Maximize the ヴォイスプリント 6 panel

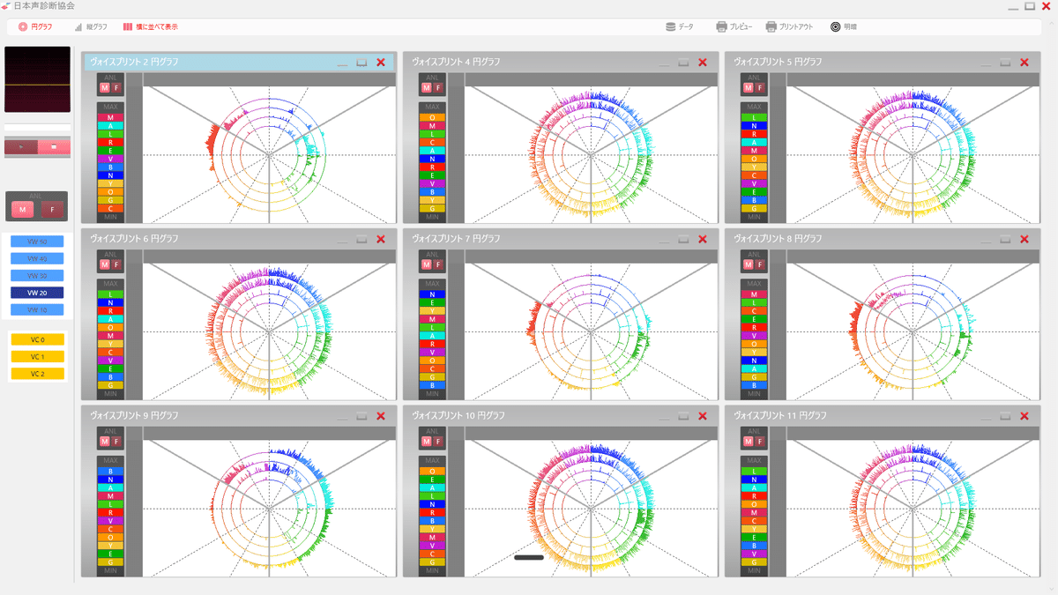361,239
